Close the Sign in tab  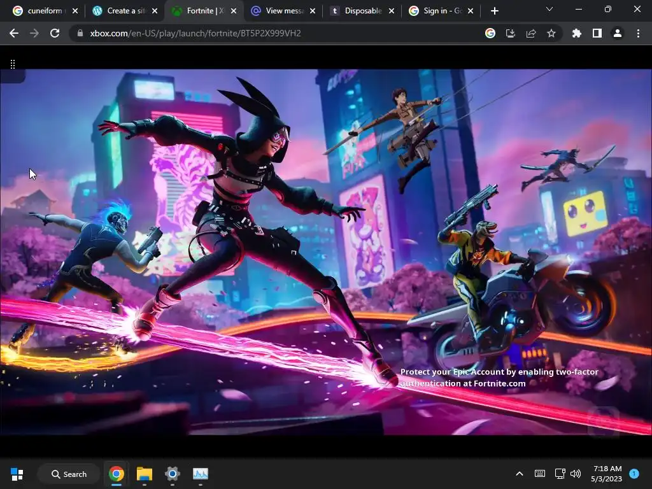[471, 11]
